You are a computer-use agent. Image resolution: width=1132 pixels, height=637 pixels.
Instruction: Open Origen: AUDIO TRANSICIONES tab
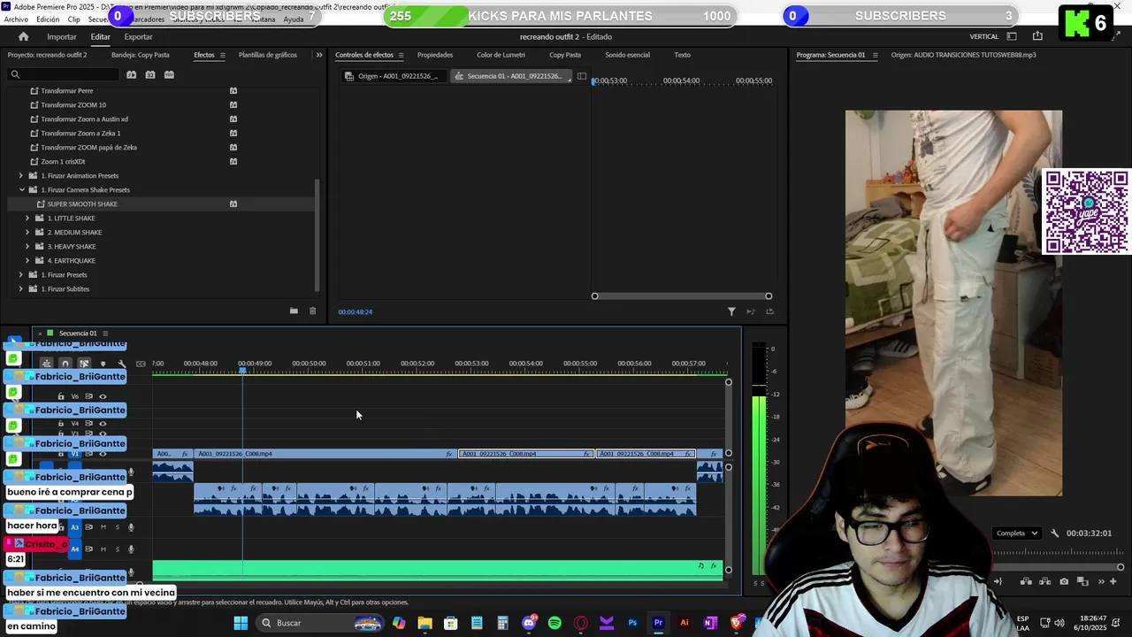[x=963, y=55]
